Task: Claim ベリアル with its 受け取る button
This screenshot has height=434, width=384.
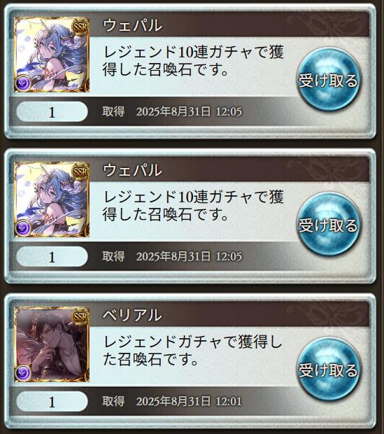Action: (x=328, y=369)
